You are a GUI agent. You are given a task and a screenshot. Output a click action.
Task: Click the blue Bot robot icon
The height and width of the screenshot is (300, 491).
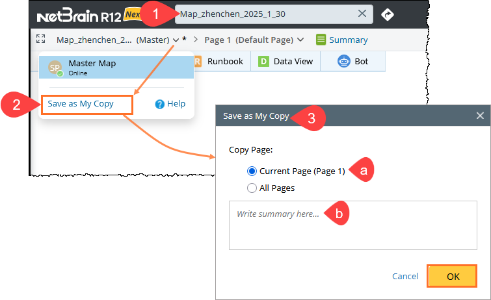pos(344,61)
